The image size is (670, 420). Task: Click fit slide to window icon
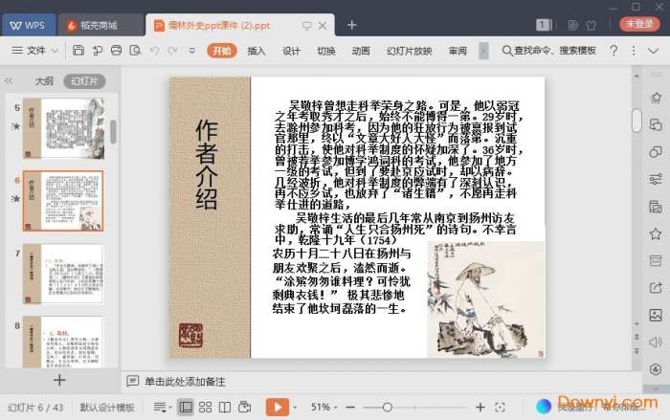pyautogui.click(x=499, y=408)
